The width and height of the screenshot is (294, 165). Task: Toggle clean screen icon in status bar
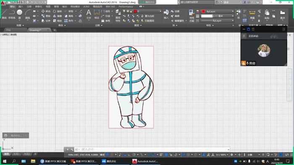pos(287,155)
